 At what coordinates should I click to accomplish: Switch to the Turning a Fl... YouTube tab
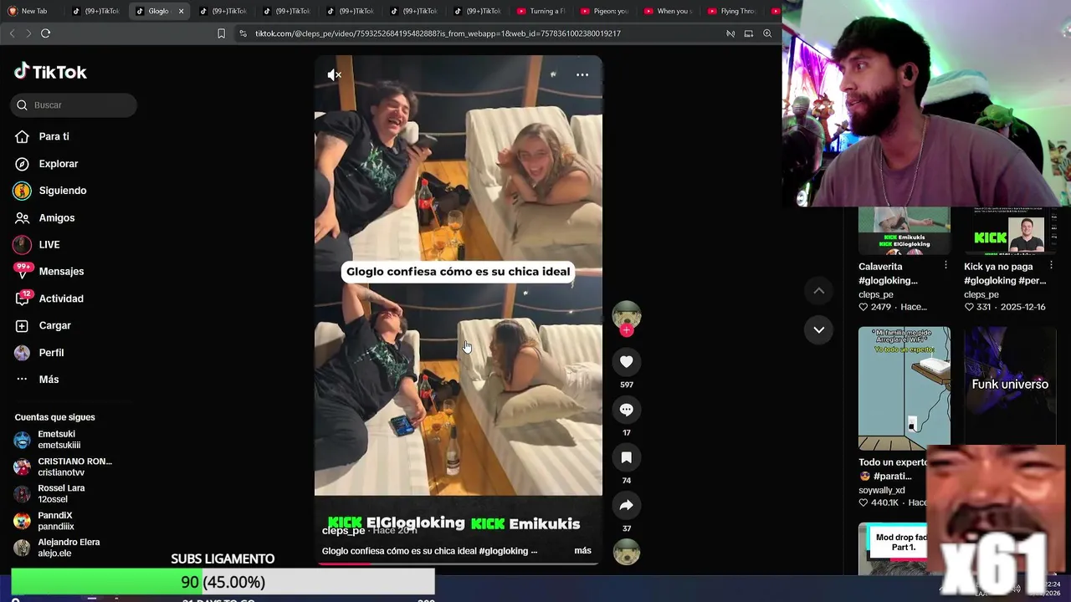click(x=541, y=11)
